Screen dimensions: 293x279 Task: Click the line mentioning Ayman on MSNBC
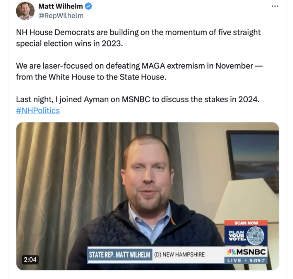[x=138, y=99]
